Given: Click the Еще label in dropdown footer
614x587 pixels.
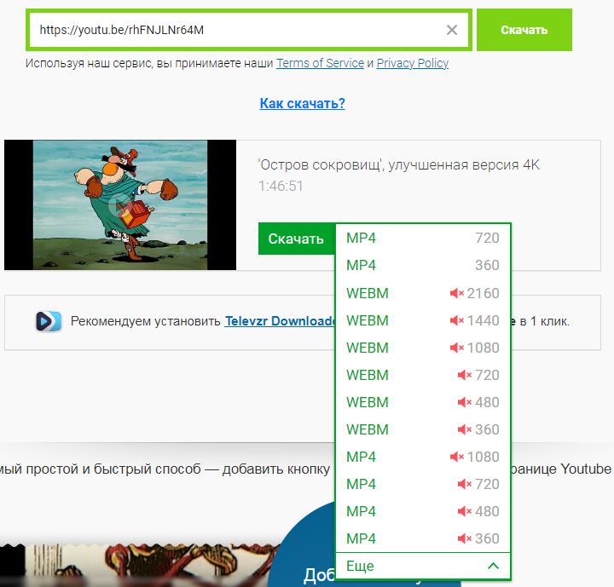Looking at the screenshot, I should pos(360,566).
